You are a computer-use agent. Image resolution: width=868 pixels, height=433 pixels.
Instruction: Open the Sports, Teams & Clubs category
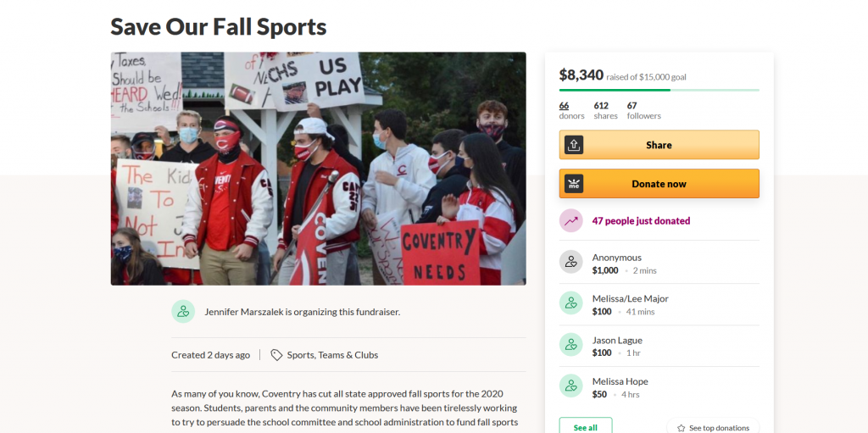coord(332,355)
